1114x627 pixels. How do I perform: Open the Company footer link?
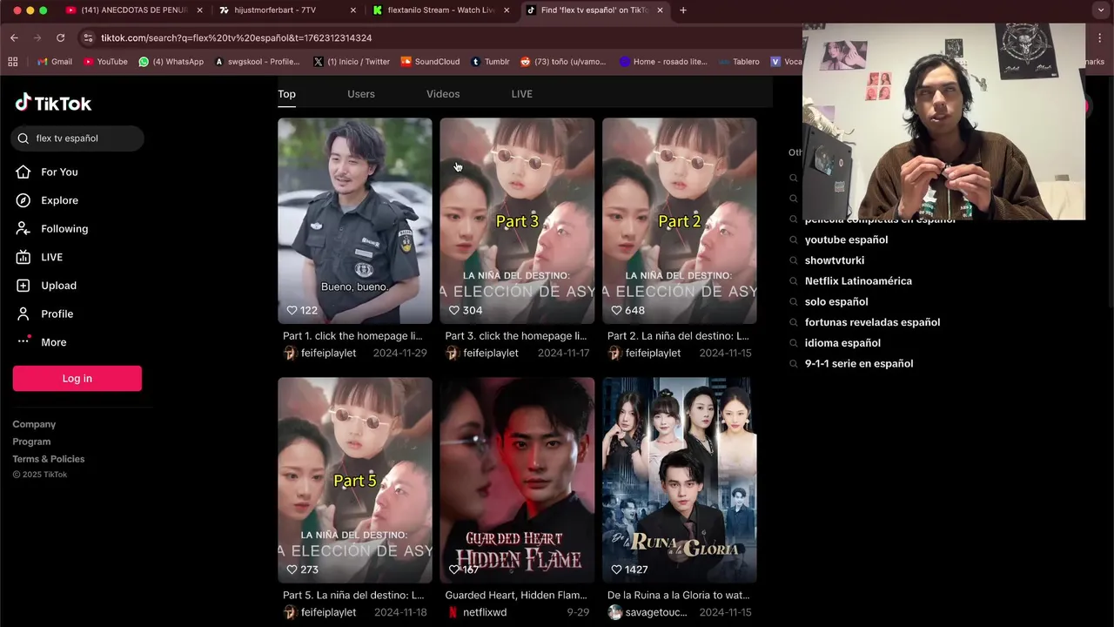tap(34, 424)
